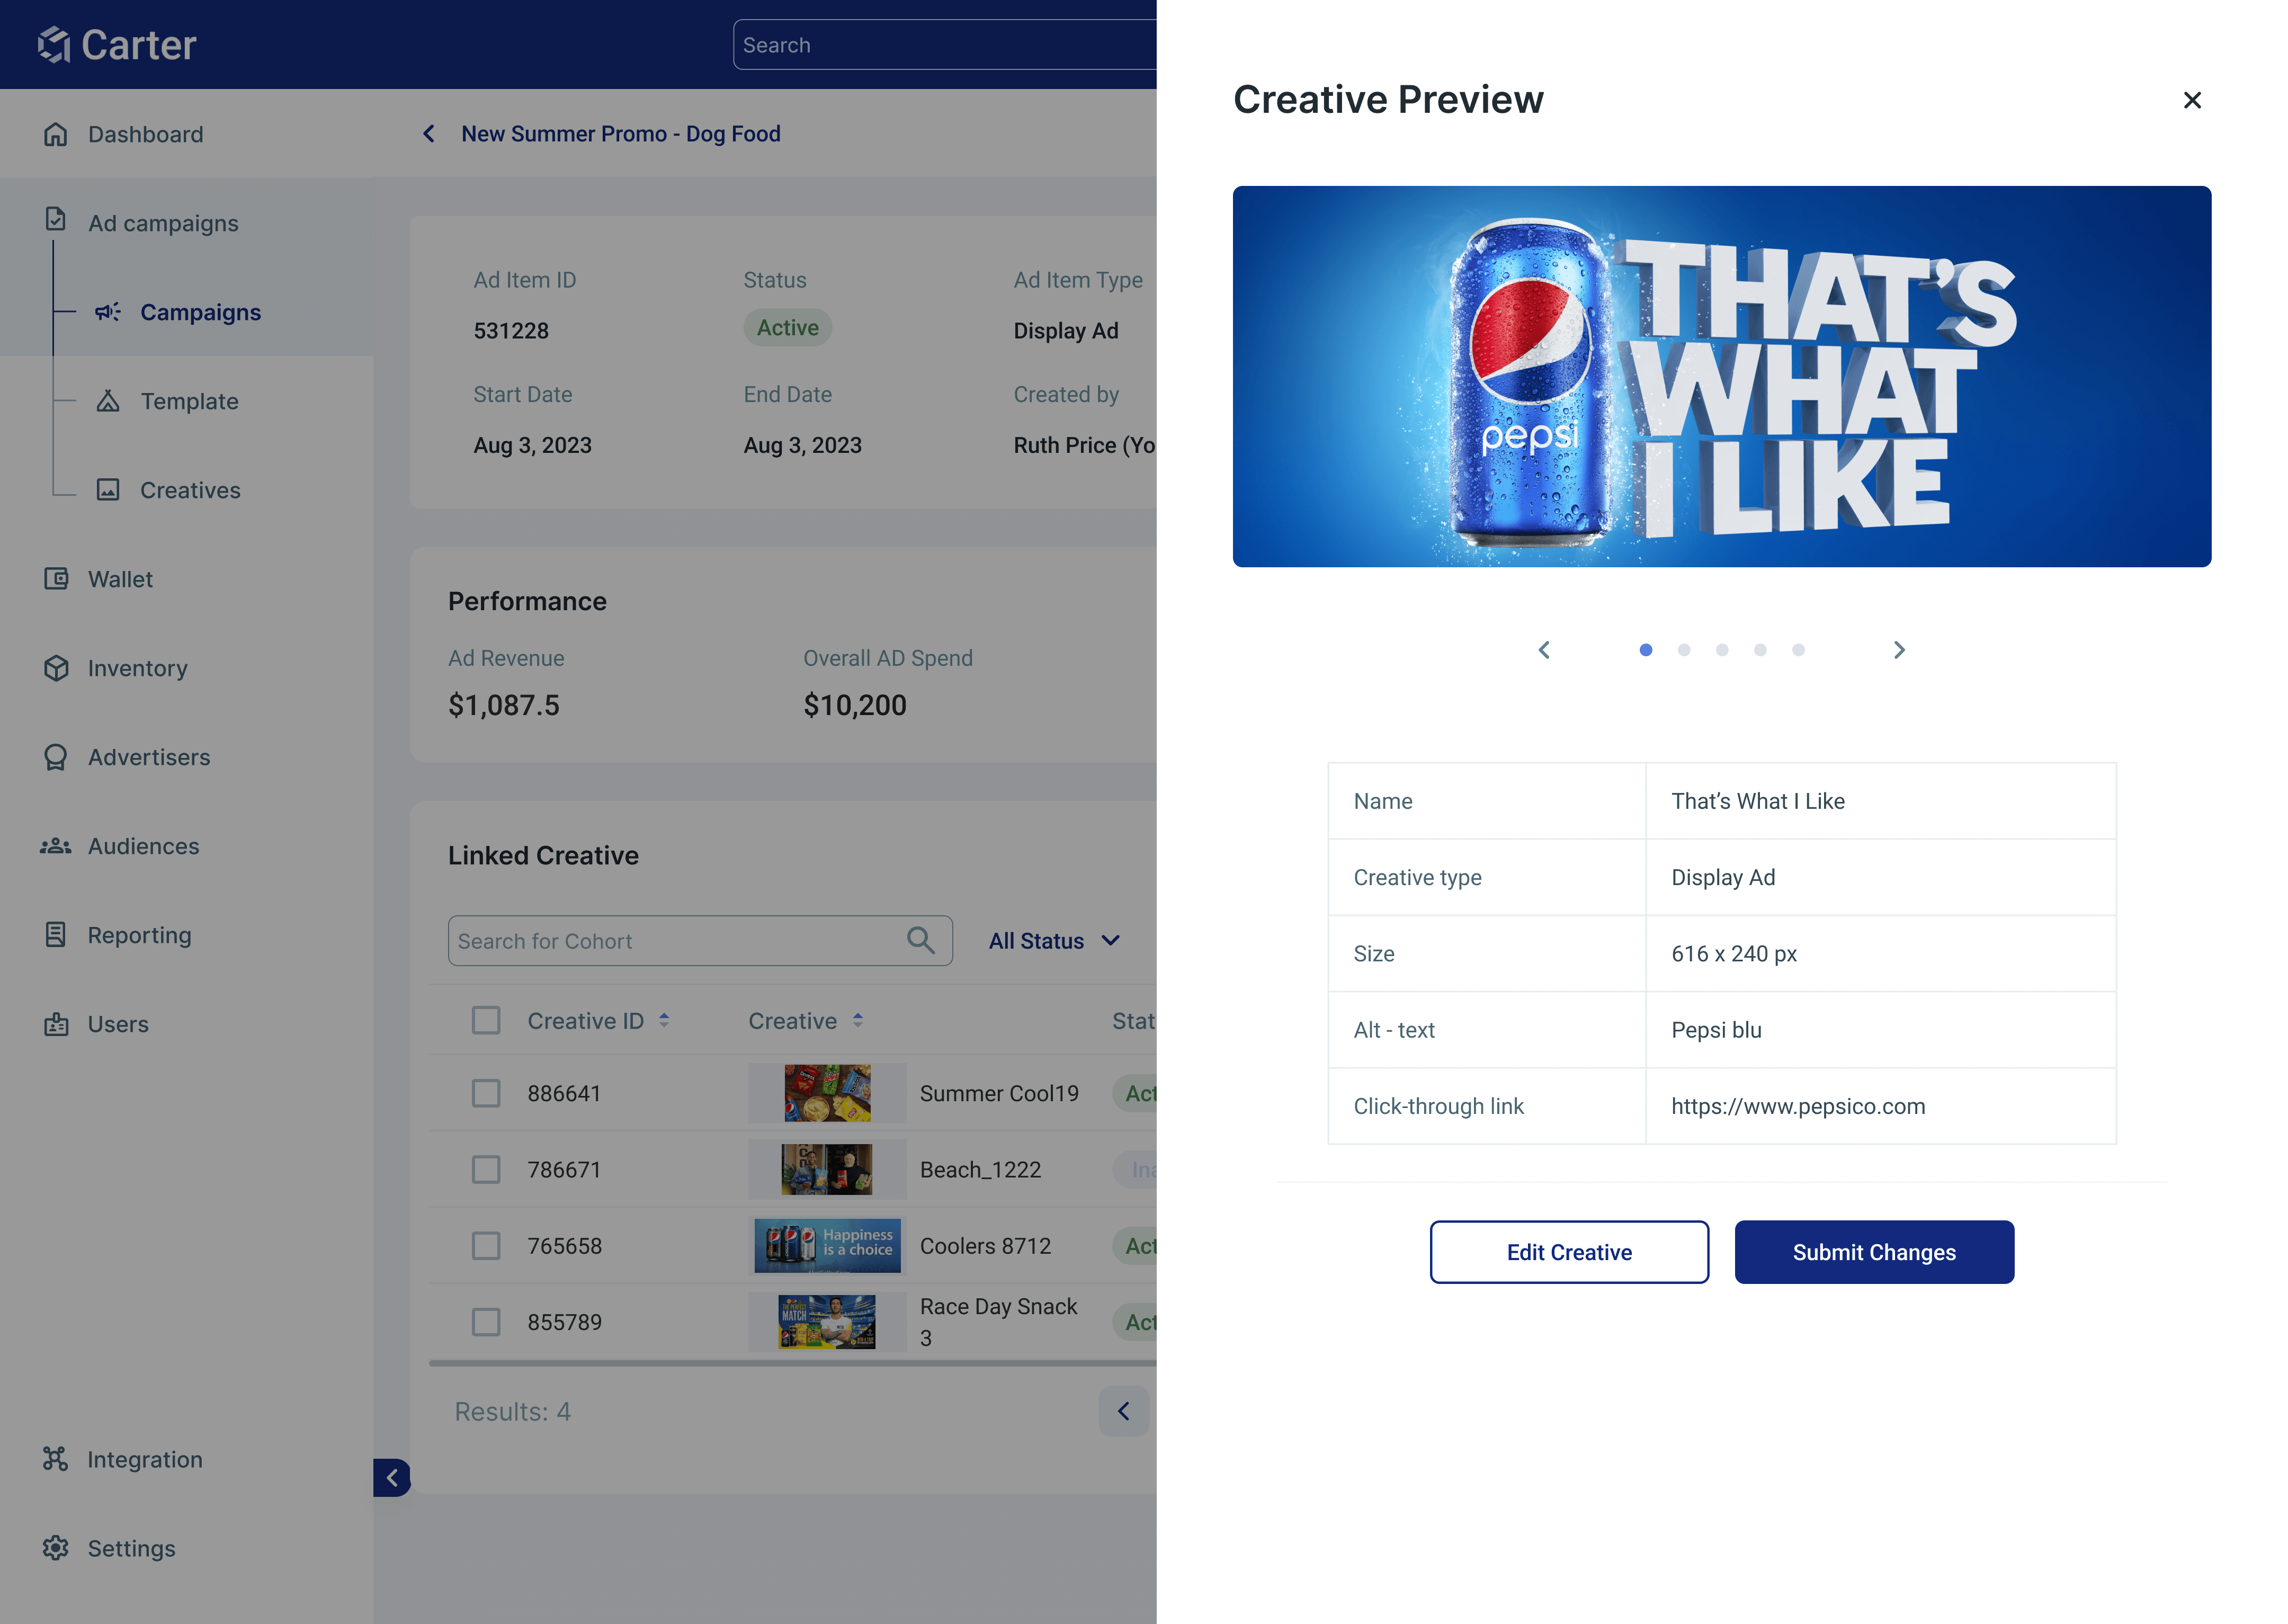Screen dimensions: 2288x1624
Task: Jump to the second carousel slide dot
Action: pyautogui.click(x=1684, y=649)
